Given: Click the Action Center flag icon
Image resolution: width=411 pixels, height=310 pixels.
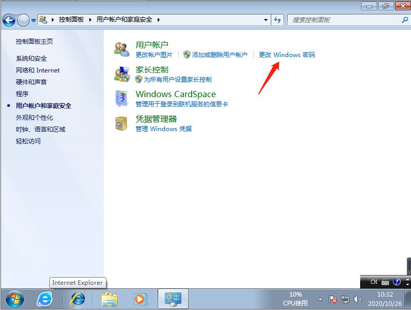Looking at the screenshot, I should tap(332, 299).
